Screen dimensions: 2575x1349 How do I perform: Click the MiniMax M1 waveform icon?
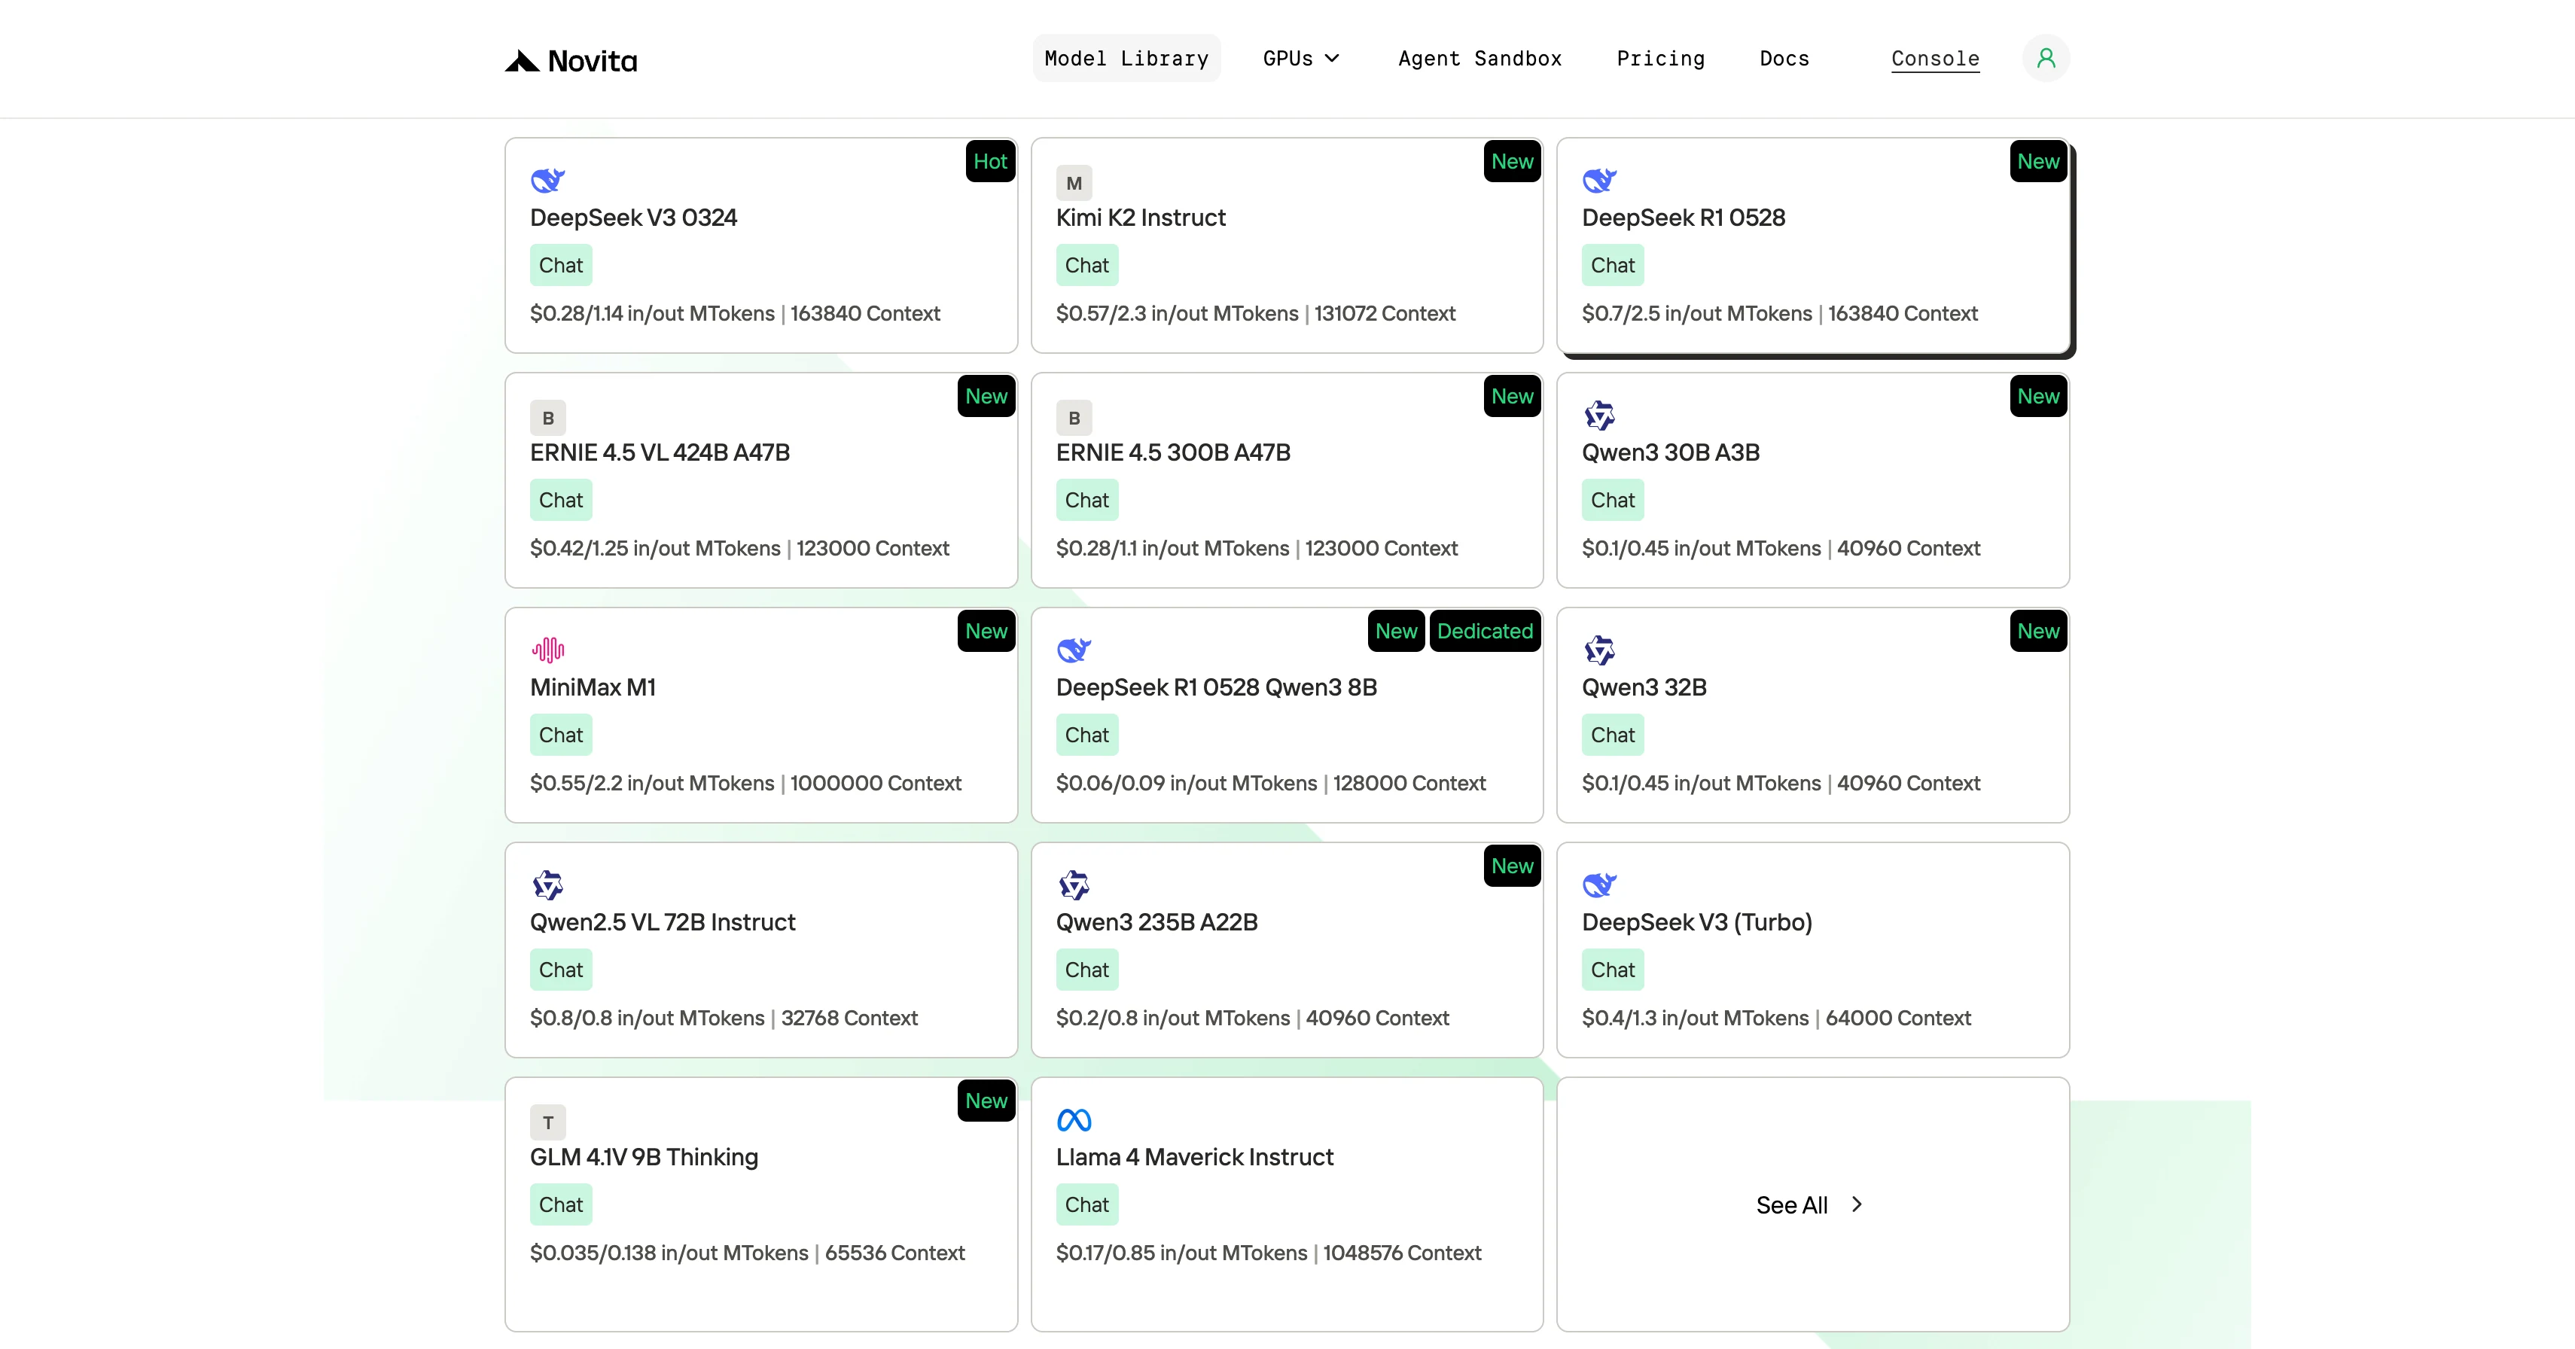click(548, 650)
